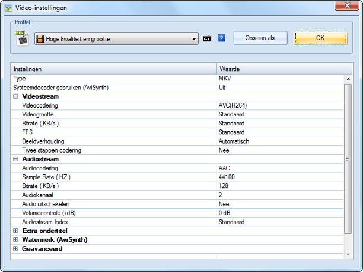Select the Type row value MKV

[225, 79]
